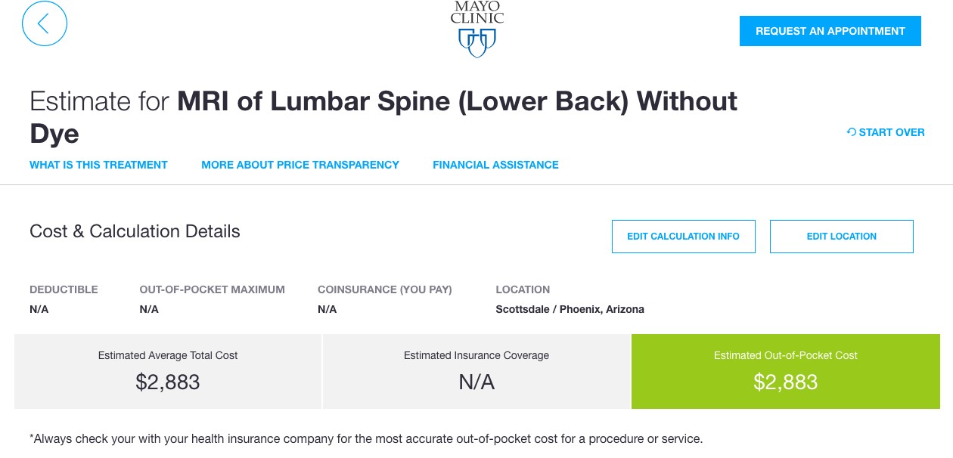Click the Scottsdale / Phoenix, Arizona location text
Image resolution: width=953 pixels, height=458 pixels.
click(570, 309)
